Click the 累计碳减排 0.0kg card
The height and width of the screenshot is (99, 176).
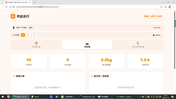click(106, 61)
